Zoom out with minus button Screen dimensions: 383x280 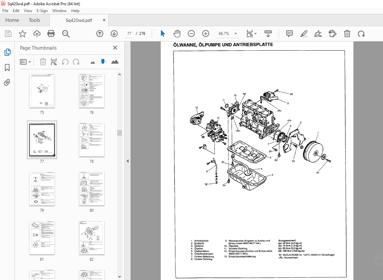pos(191,34)
